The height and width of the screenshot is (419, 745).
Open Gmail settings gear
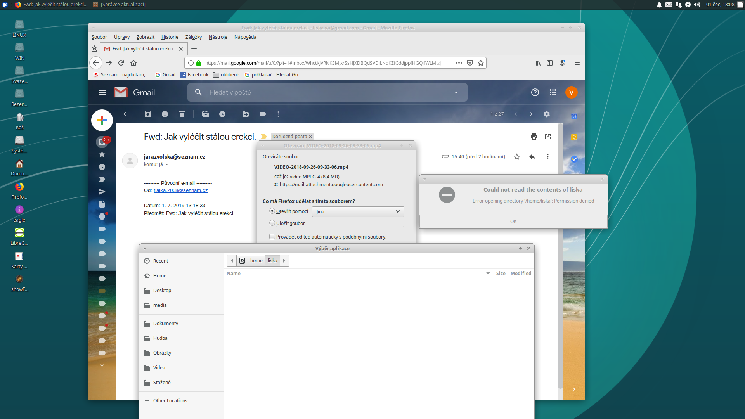547,114
